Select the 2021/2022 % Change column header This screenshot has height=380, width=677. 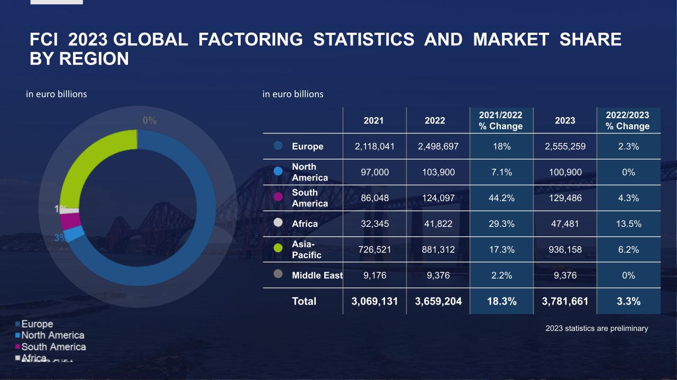point(501,120)
